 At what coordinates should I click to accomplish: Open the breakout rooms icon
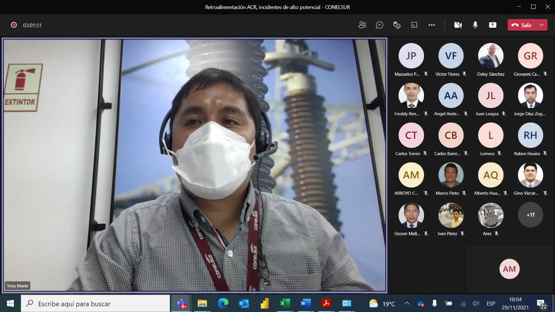[414, 25]
